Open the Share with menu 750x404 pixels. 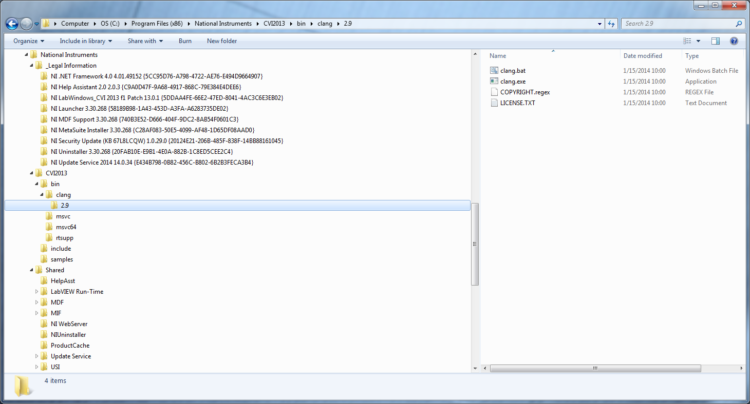[x=145, y=41]
